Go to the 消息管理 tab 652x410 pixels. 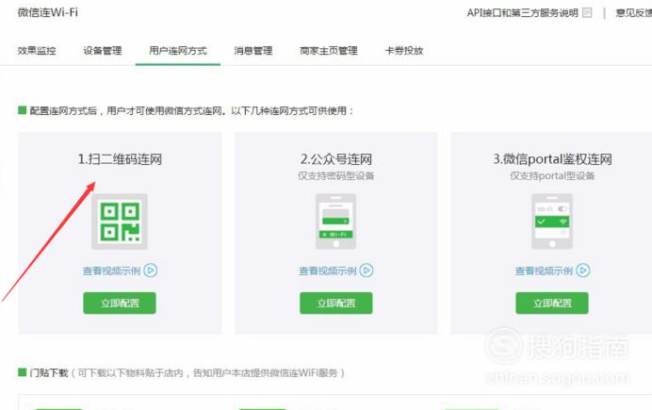(x=253, y=51)
